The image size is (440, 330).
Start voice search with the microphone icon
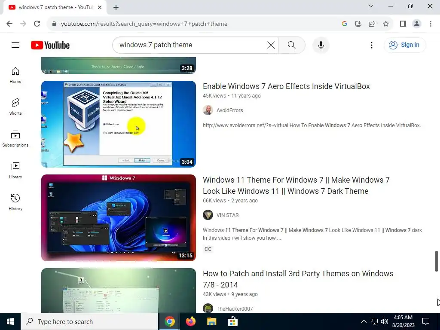pyautogui.click(x=321, y=45)
